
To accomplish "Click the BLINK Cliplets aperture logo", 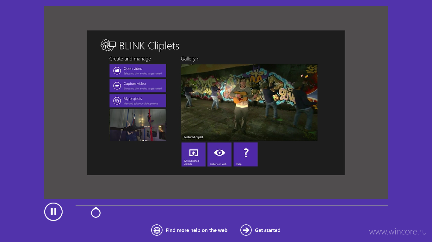I will (108, 45).
